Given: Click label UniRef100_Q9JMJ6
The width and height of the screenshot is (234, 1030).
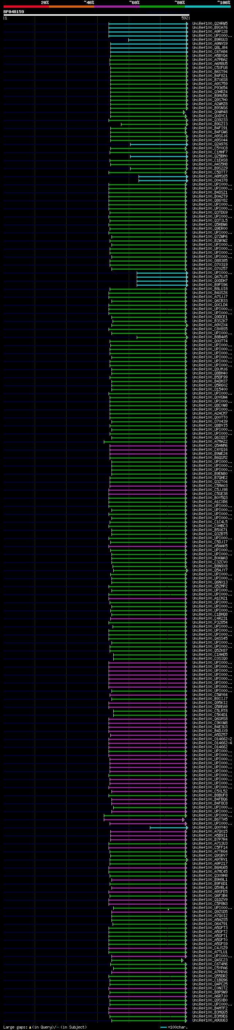Looking at the screenshot, I should [210, 369].
